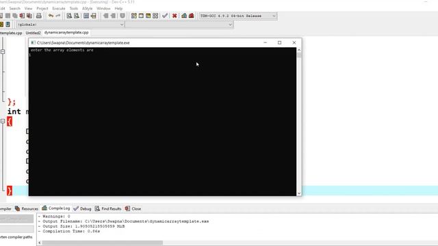Click the Compile & Run toolbar icon
Screen dimensions: 438x246
[148, 16]
